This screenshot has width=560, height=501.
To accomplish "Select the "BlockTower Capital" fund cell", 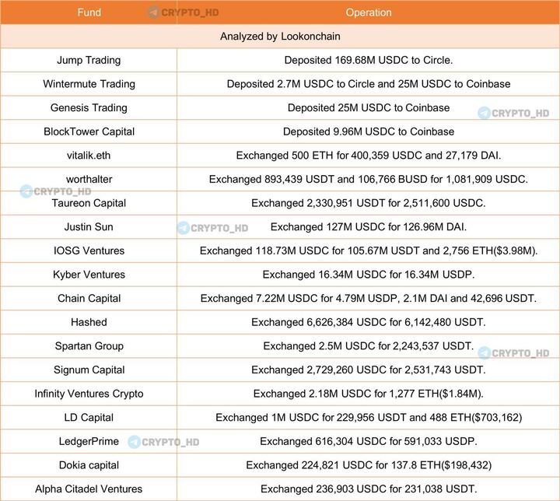I will [89, 131].
